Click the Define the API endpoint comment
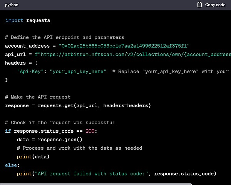 [65, 37]
